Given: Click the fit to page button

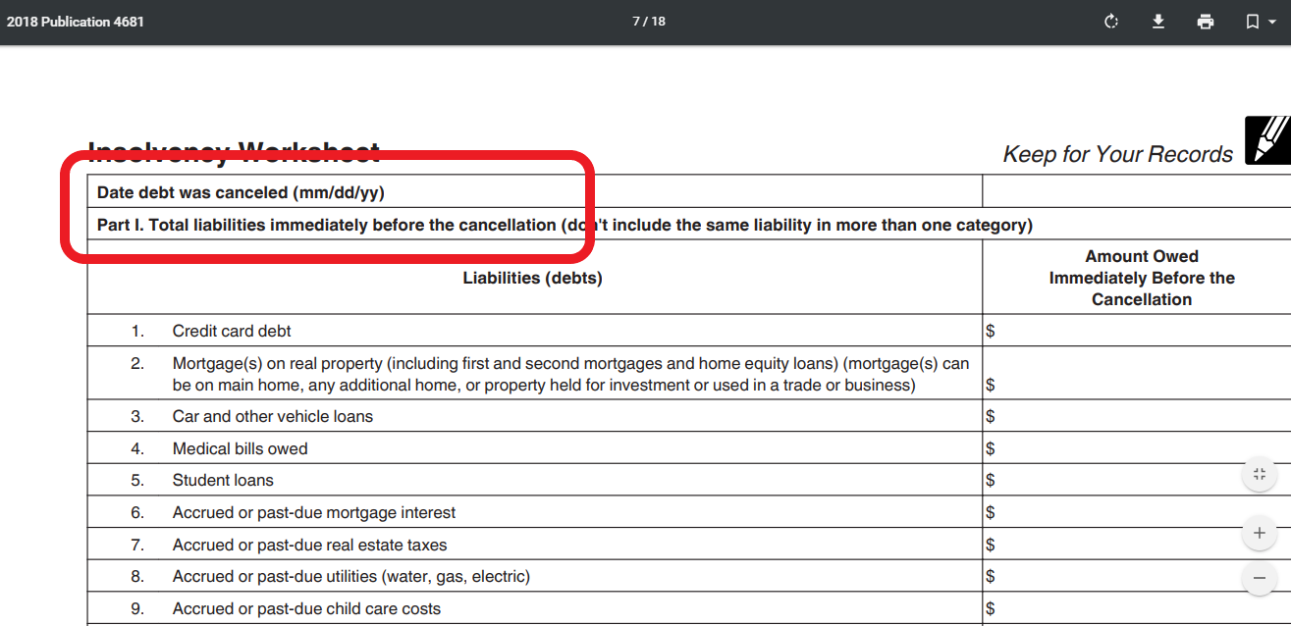Looking at the screenshot, I should [1260, 475].
